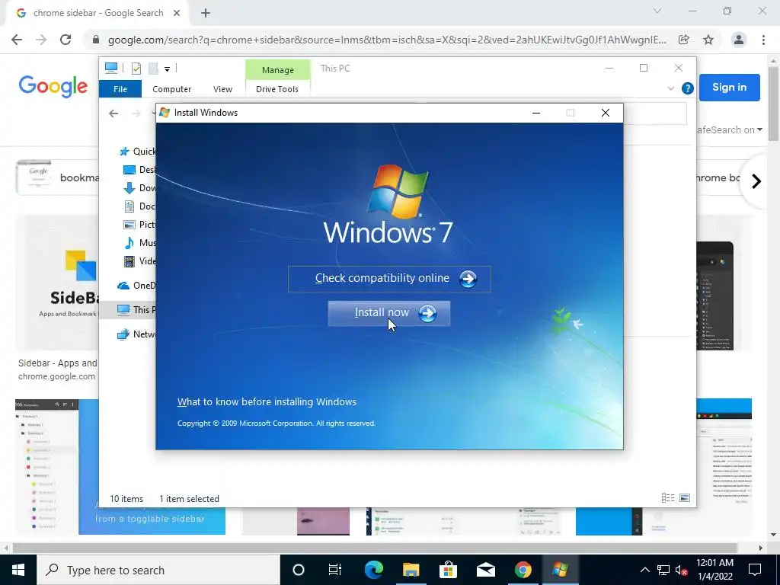Expand the File Explorer ribbon chevron

pyautogui.click(x=670, y=88)
